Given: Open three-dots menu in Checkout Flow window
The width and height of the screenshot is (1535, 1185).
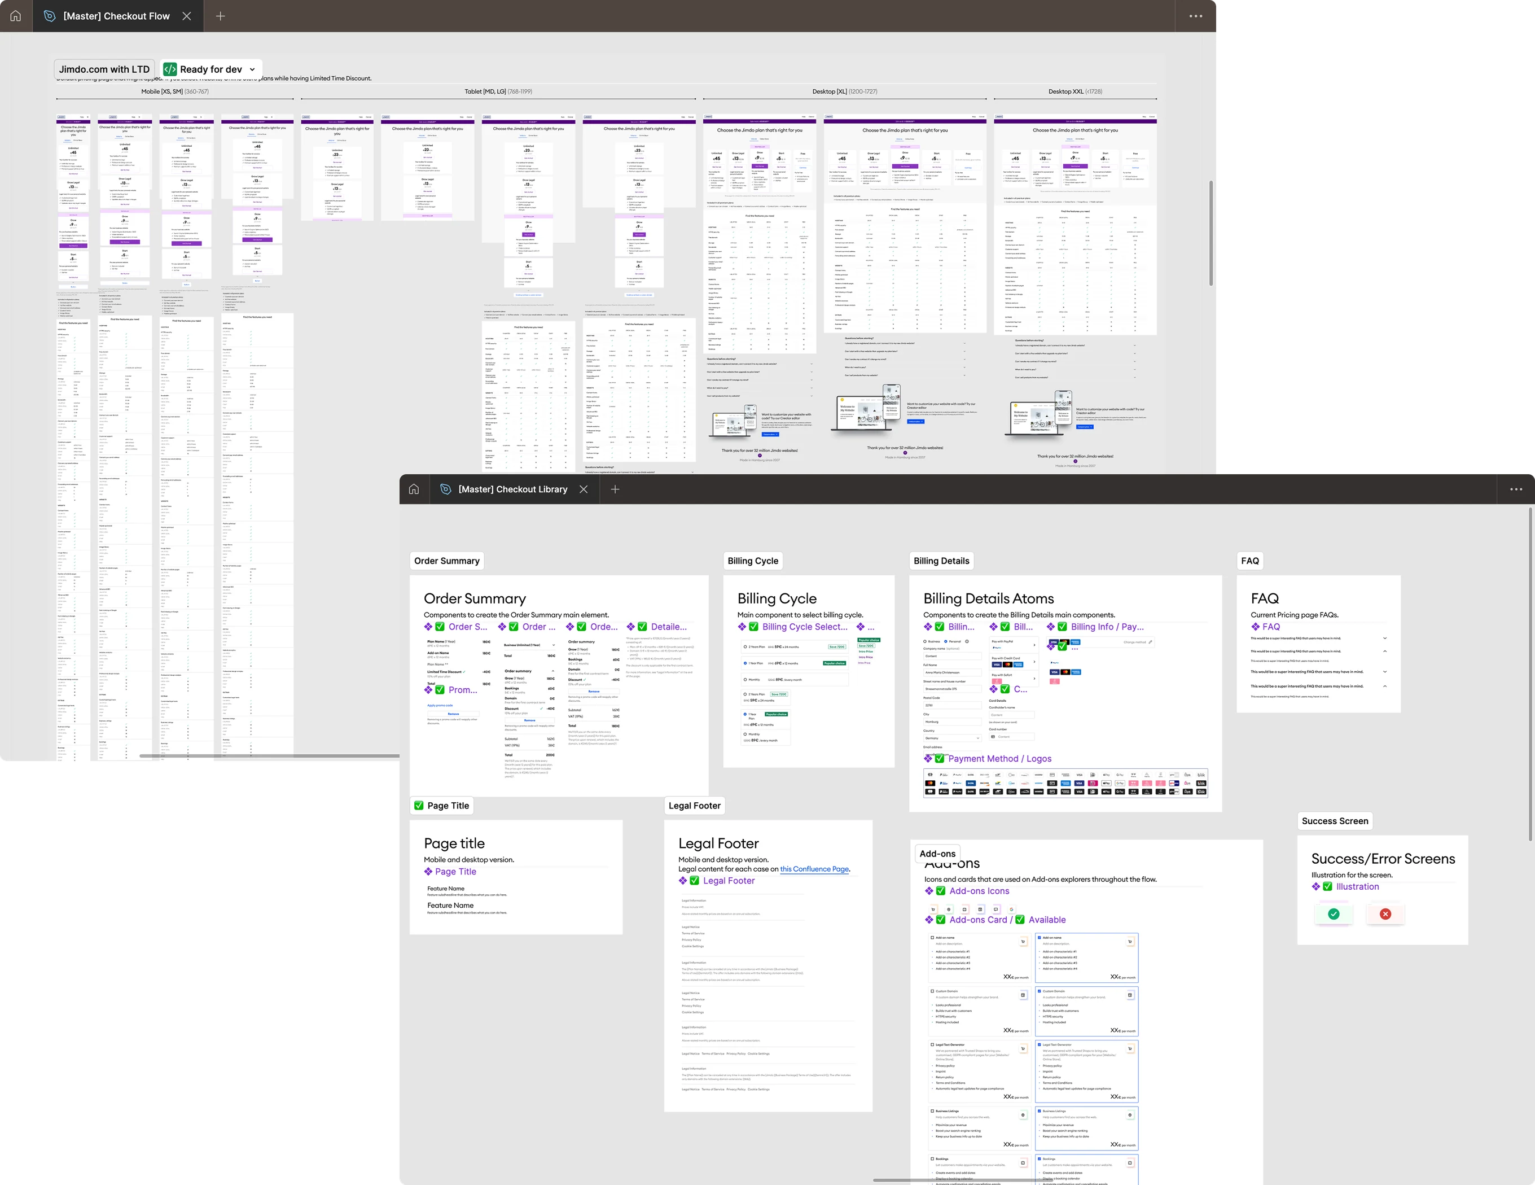Looking at the screenshot, I should (x=1195, y=15).
